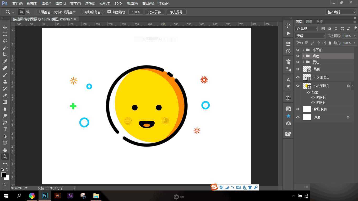
Task: Open the 滤镜 menu
Action: click(105, 3)
